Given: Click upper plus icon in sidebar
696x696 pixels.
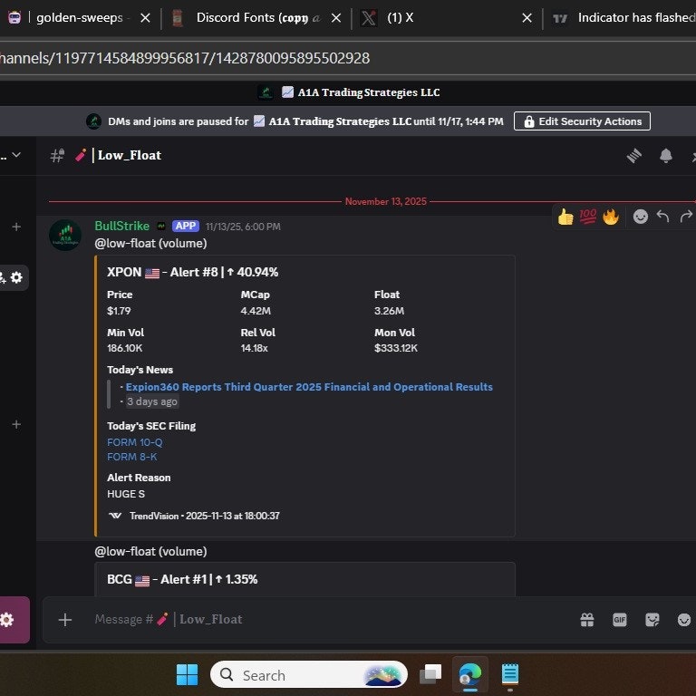Looking at the screenshot, I should (16, 227).
